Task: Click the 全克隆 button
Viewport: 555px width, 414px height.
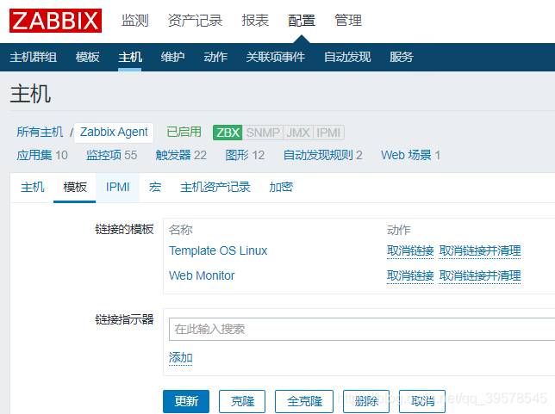Action: (x=304, y=401)
